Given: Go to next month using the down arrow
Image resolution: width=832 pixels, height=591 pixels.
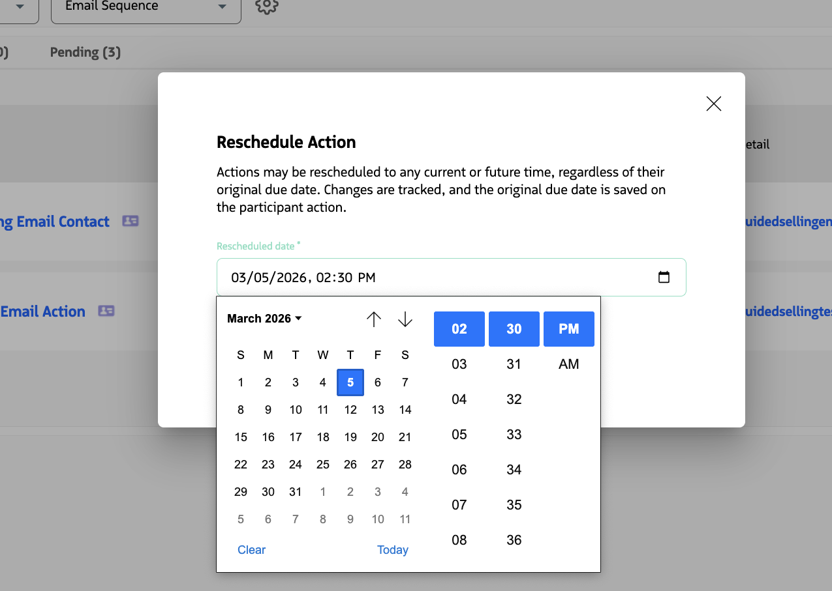Looking at the screenshot, I should 405,319.
